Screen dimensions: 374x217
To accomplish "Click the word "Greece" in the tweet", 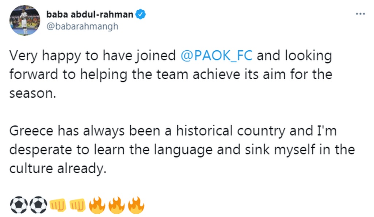I will coord(30,131).
